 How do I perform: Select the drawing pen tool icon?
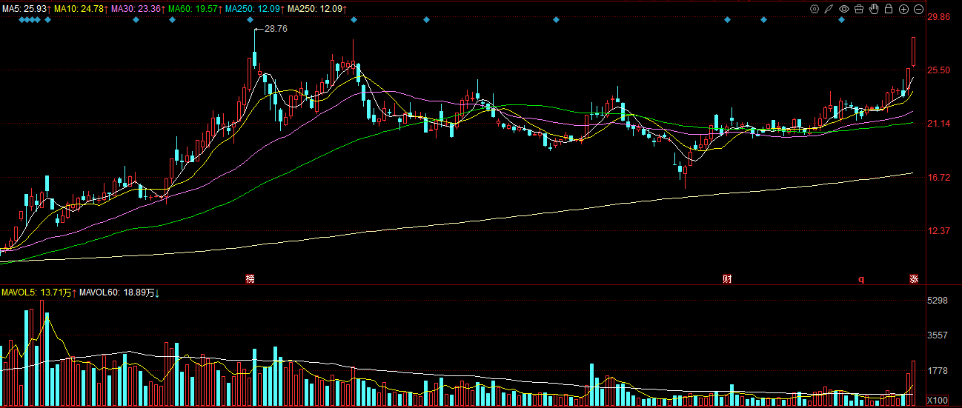click(829, 9)
